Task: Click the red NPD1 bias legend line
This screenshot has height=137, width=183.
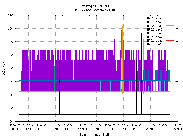Action: (170, 41)
